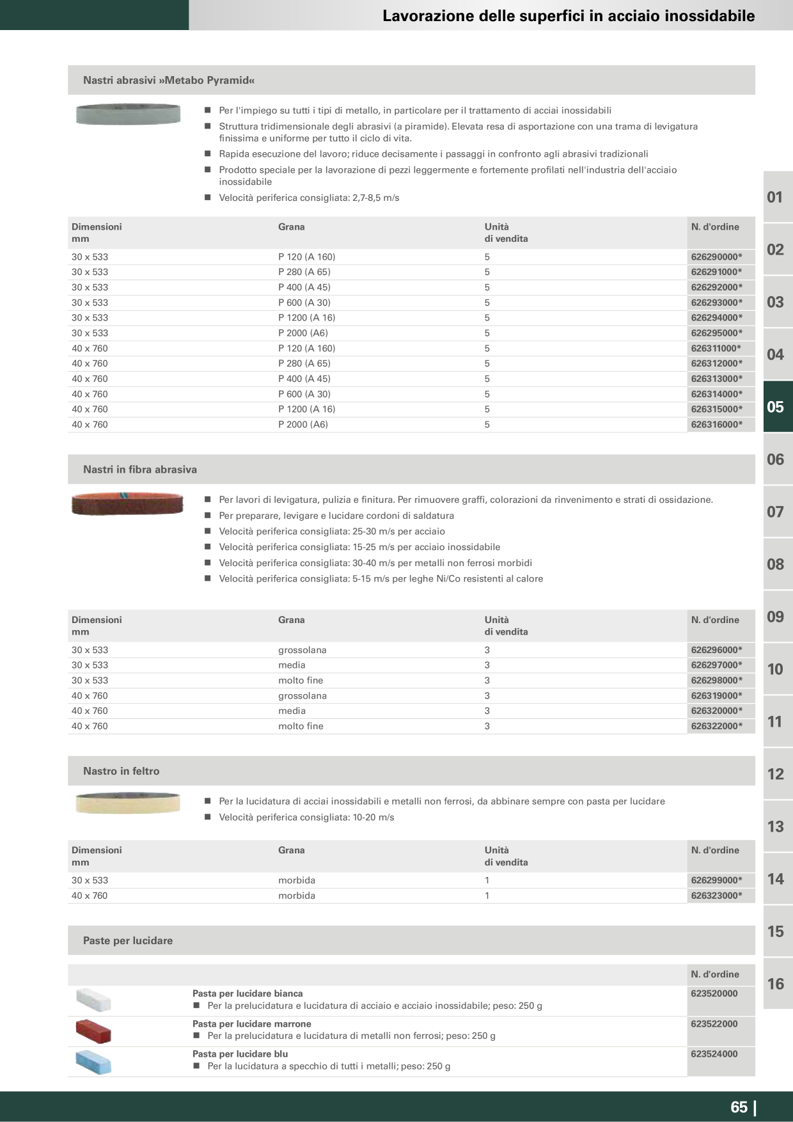
Task: Select order number 626319000*
Action: (716, 696)
